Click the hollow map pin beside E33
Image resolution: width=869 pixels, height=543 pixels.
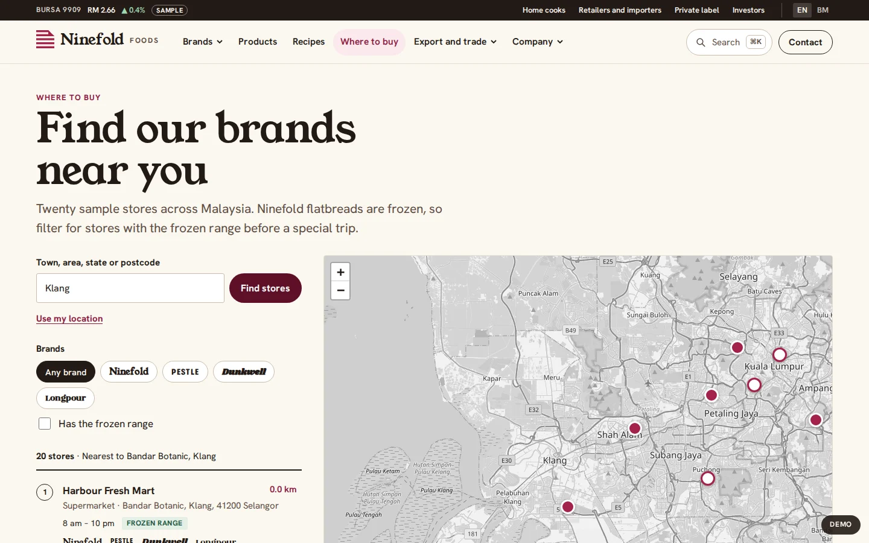coord(780,354)
